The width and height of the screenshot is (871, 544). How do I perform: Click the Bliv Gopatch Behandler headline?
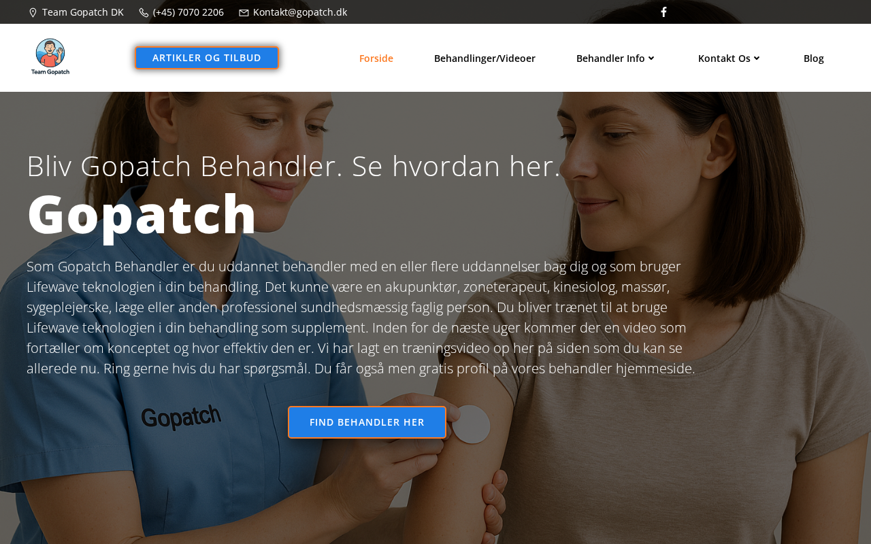point(293,166)
